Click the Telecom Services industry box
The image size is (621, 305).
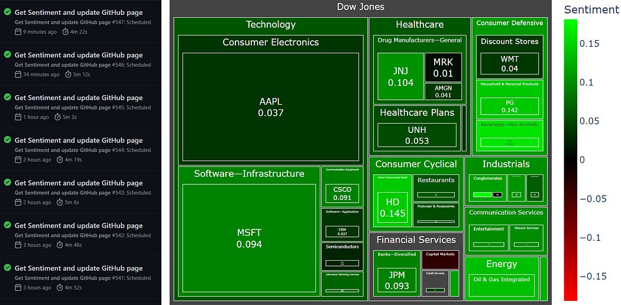526,238
